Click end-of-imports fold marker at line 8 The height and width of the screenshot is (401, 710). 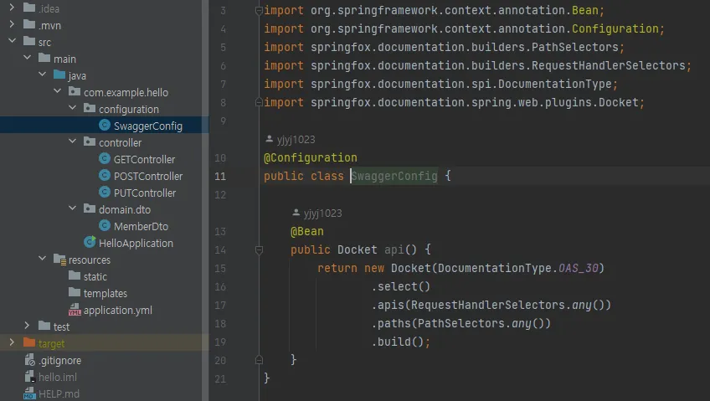click(259, 102)
